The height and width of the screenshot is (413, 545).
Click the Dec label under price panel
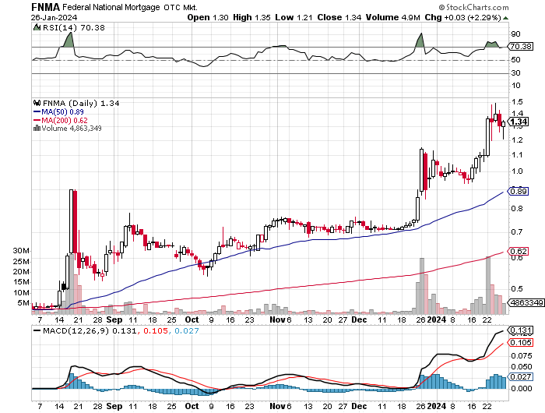(x=359, y=319)
